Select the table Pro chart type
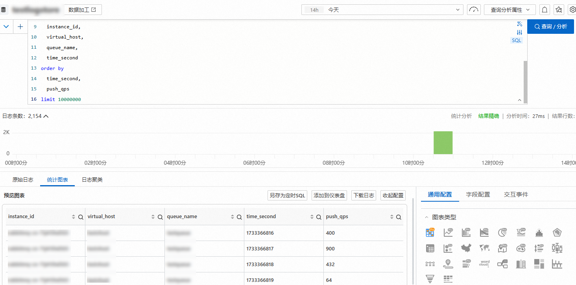The height and width of the screenshot is (285, 576). (430, 232)
